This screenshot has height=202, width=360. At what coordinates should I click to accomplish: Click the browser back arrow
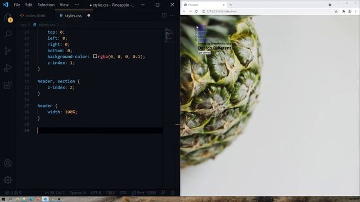[x=184, y=11]
